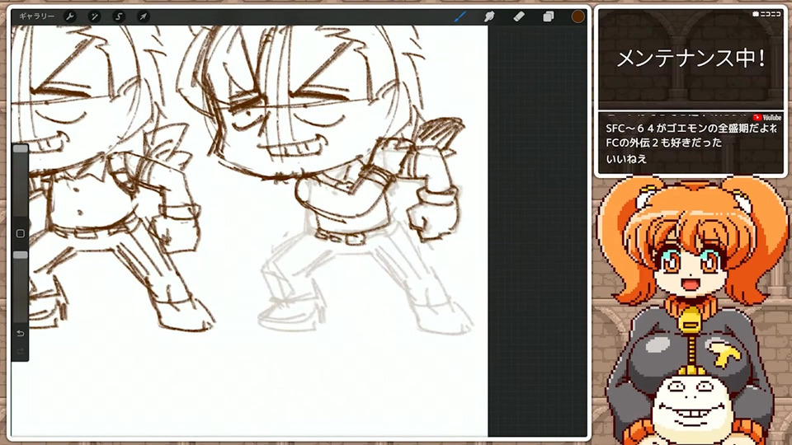The height and width of the screenshot is (445, 792).
Task: Select the blue Brush tool
Action: [460, 16]
